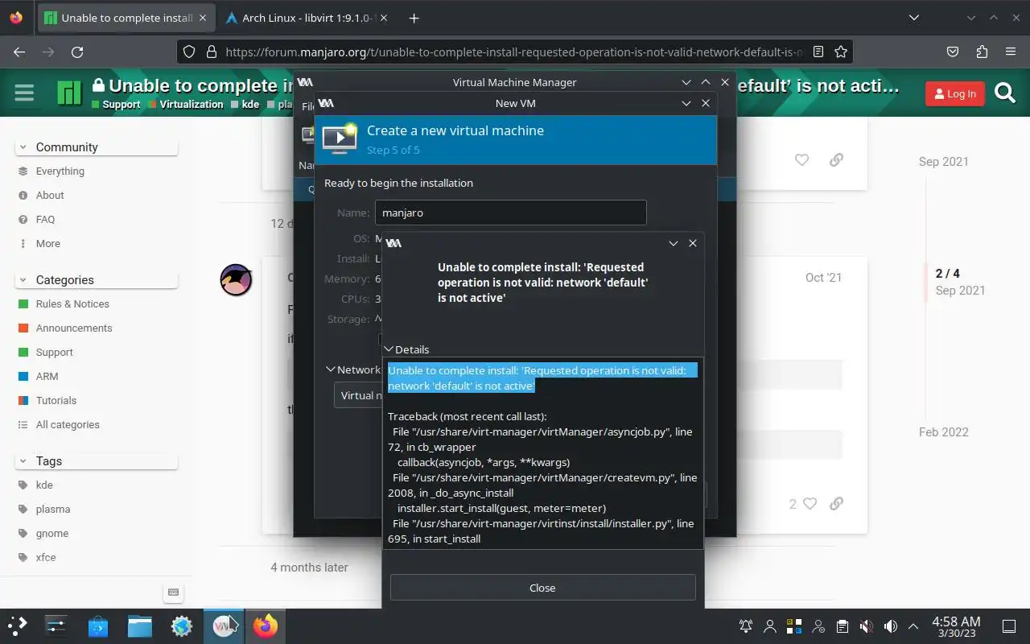
Task: Open the About sidebar link
Action: click(50, 195)
